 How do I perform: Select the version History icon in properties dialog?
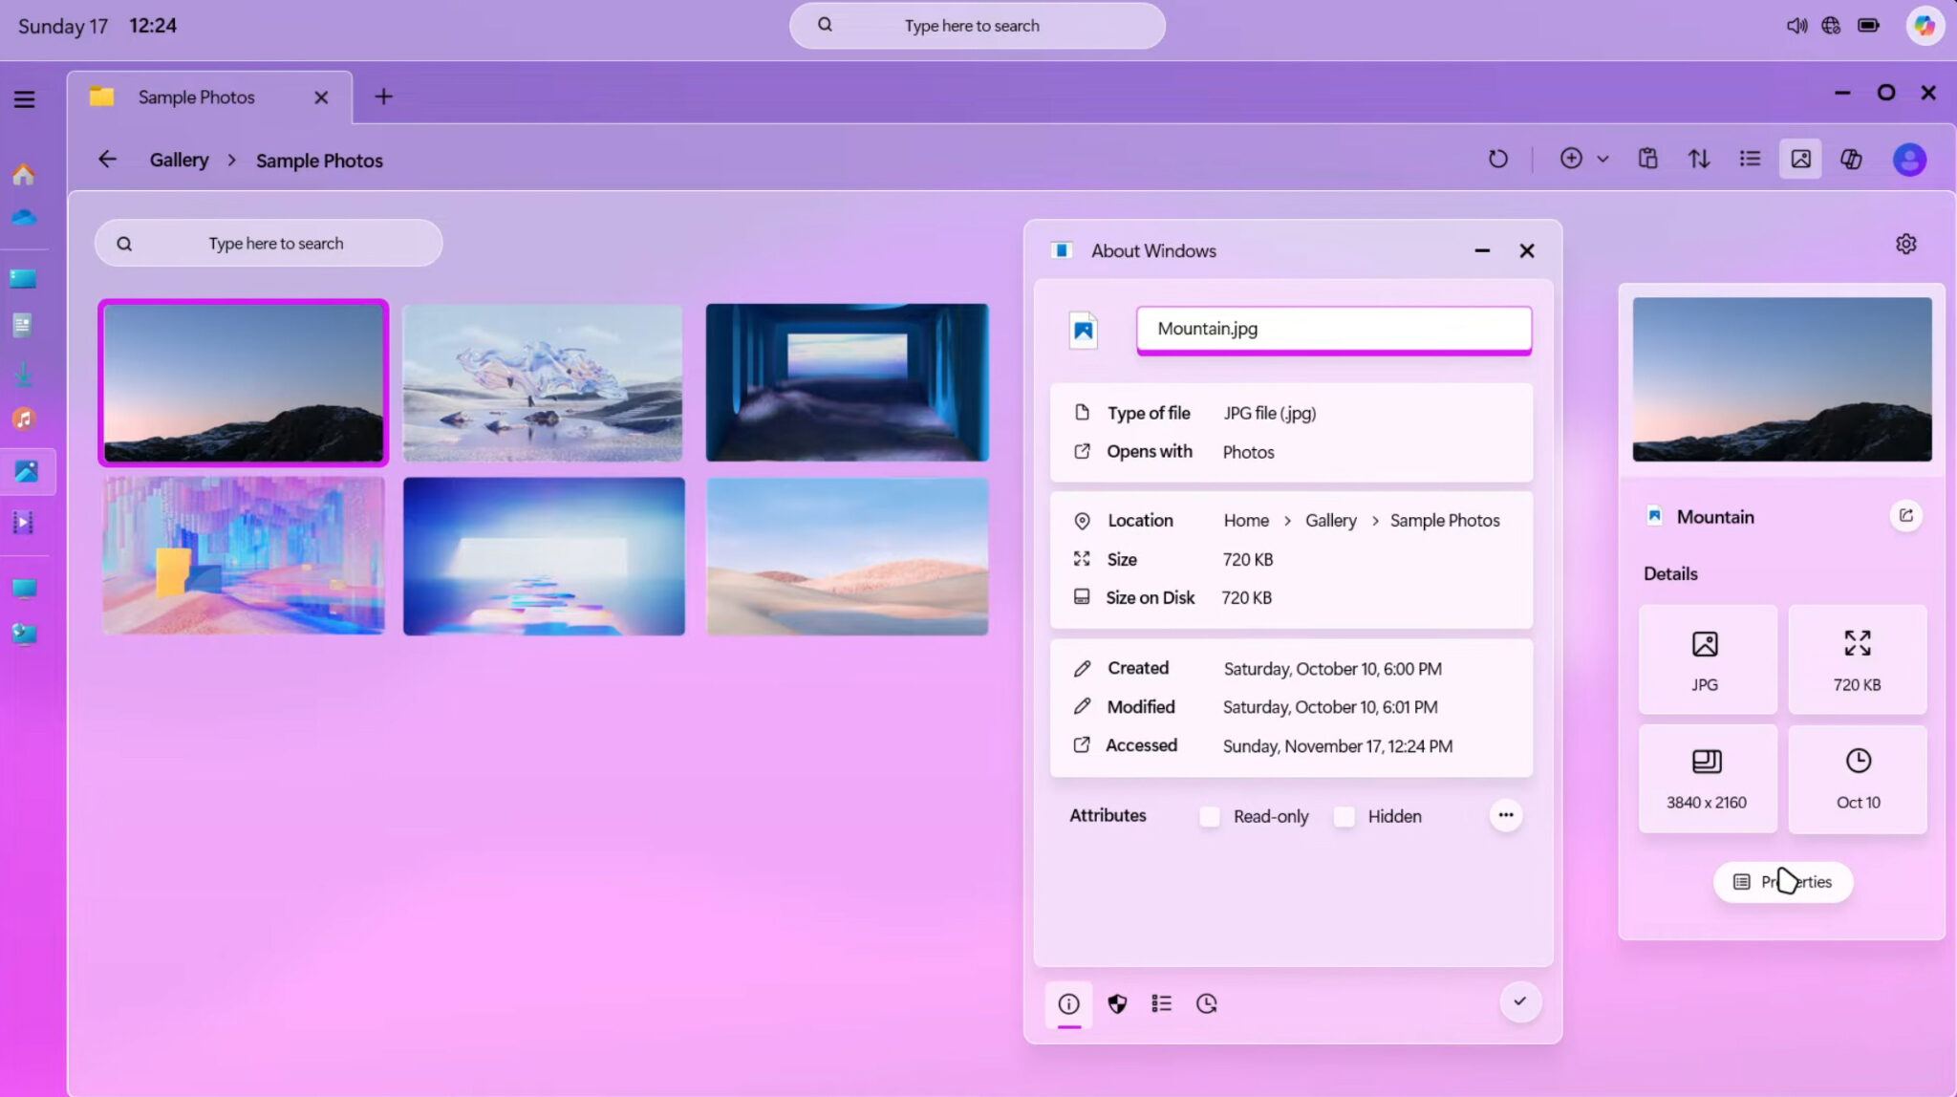(1205, 1003)
